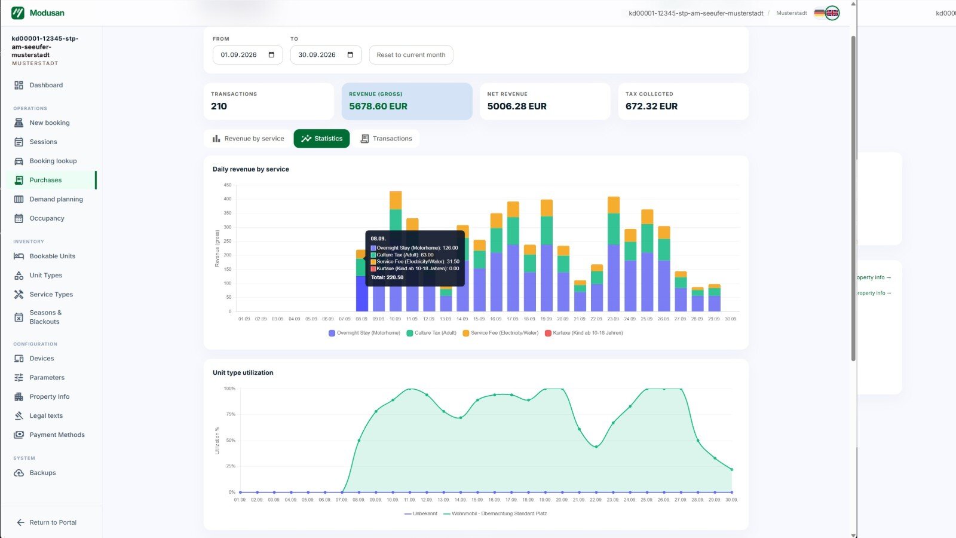Toggle Unbekannt series in utilization legend
The height and width of the screenshot is (538, 956).
point(421,513)
